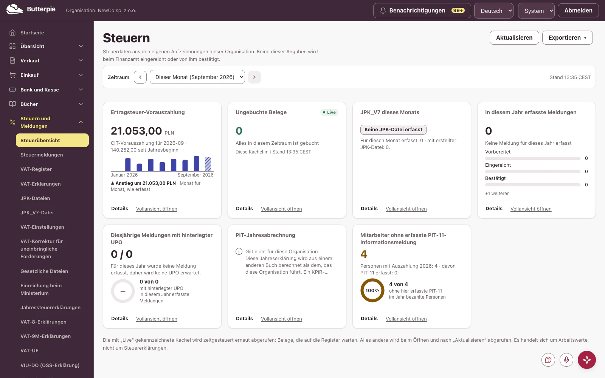
Task: Click the Verkauf document icon
Action: [12, 60]
